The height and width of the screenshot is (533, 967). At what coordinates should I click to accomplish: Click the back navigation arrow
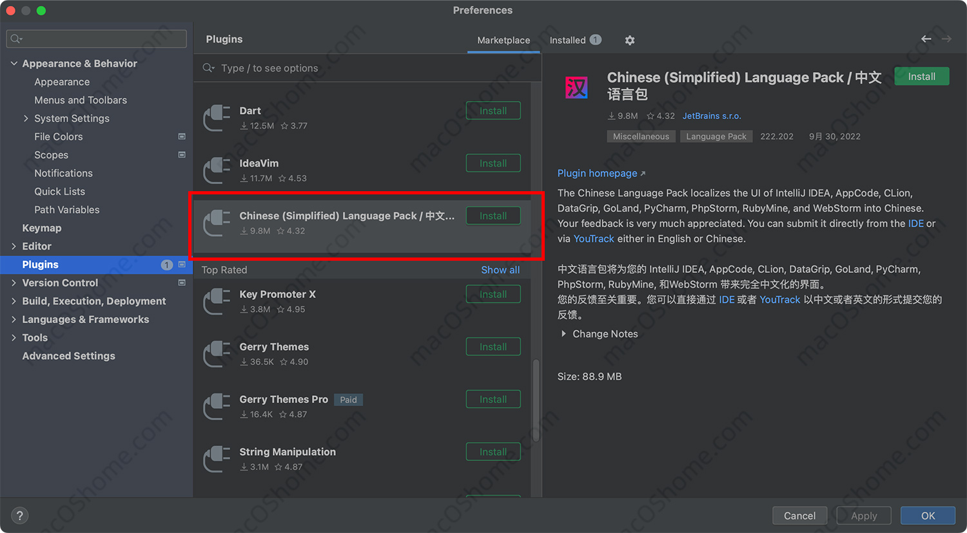926,39
